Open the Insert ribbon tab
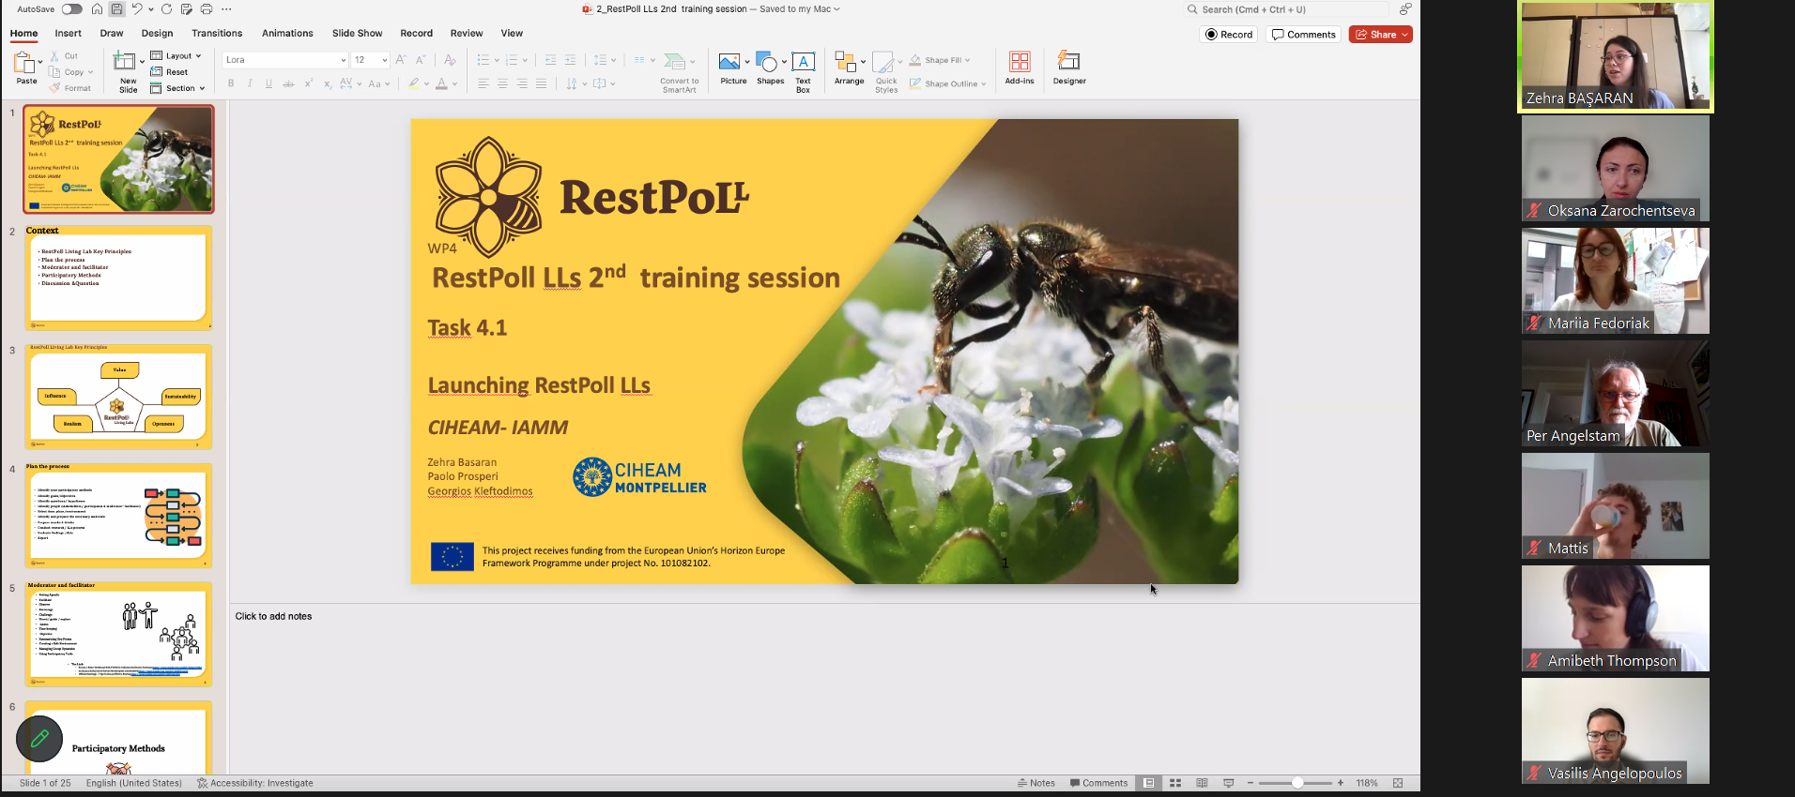The width and height of the screenshot is (1795, 797). tap(68, 33)
